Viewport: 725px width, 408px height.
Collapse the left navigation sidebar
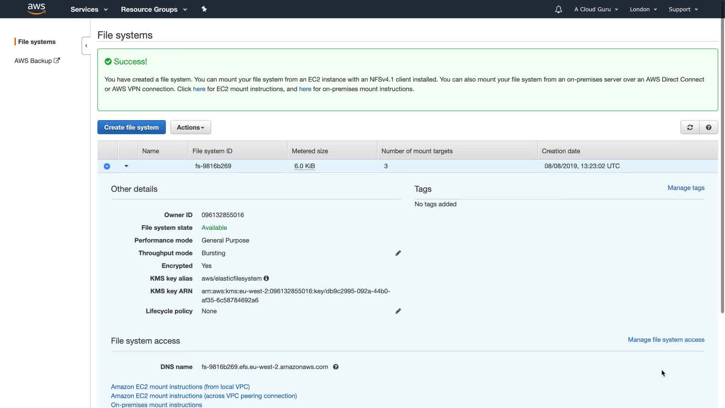click(86, 46)
